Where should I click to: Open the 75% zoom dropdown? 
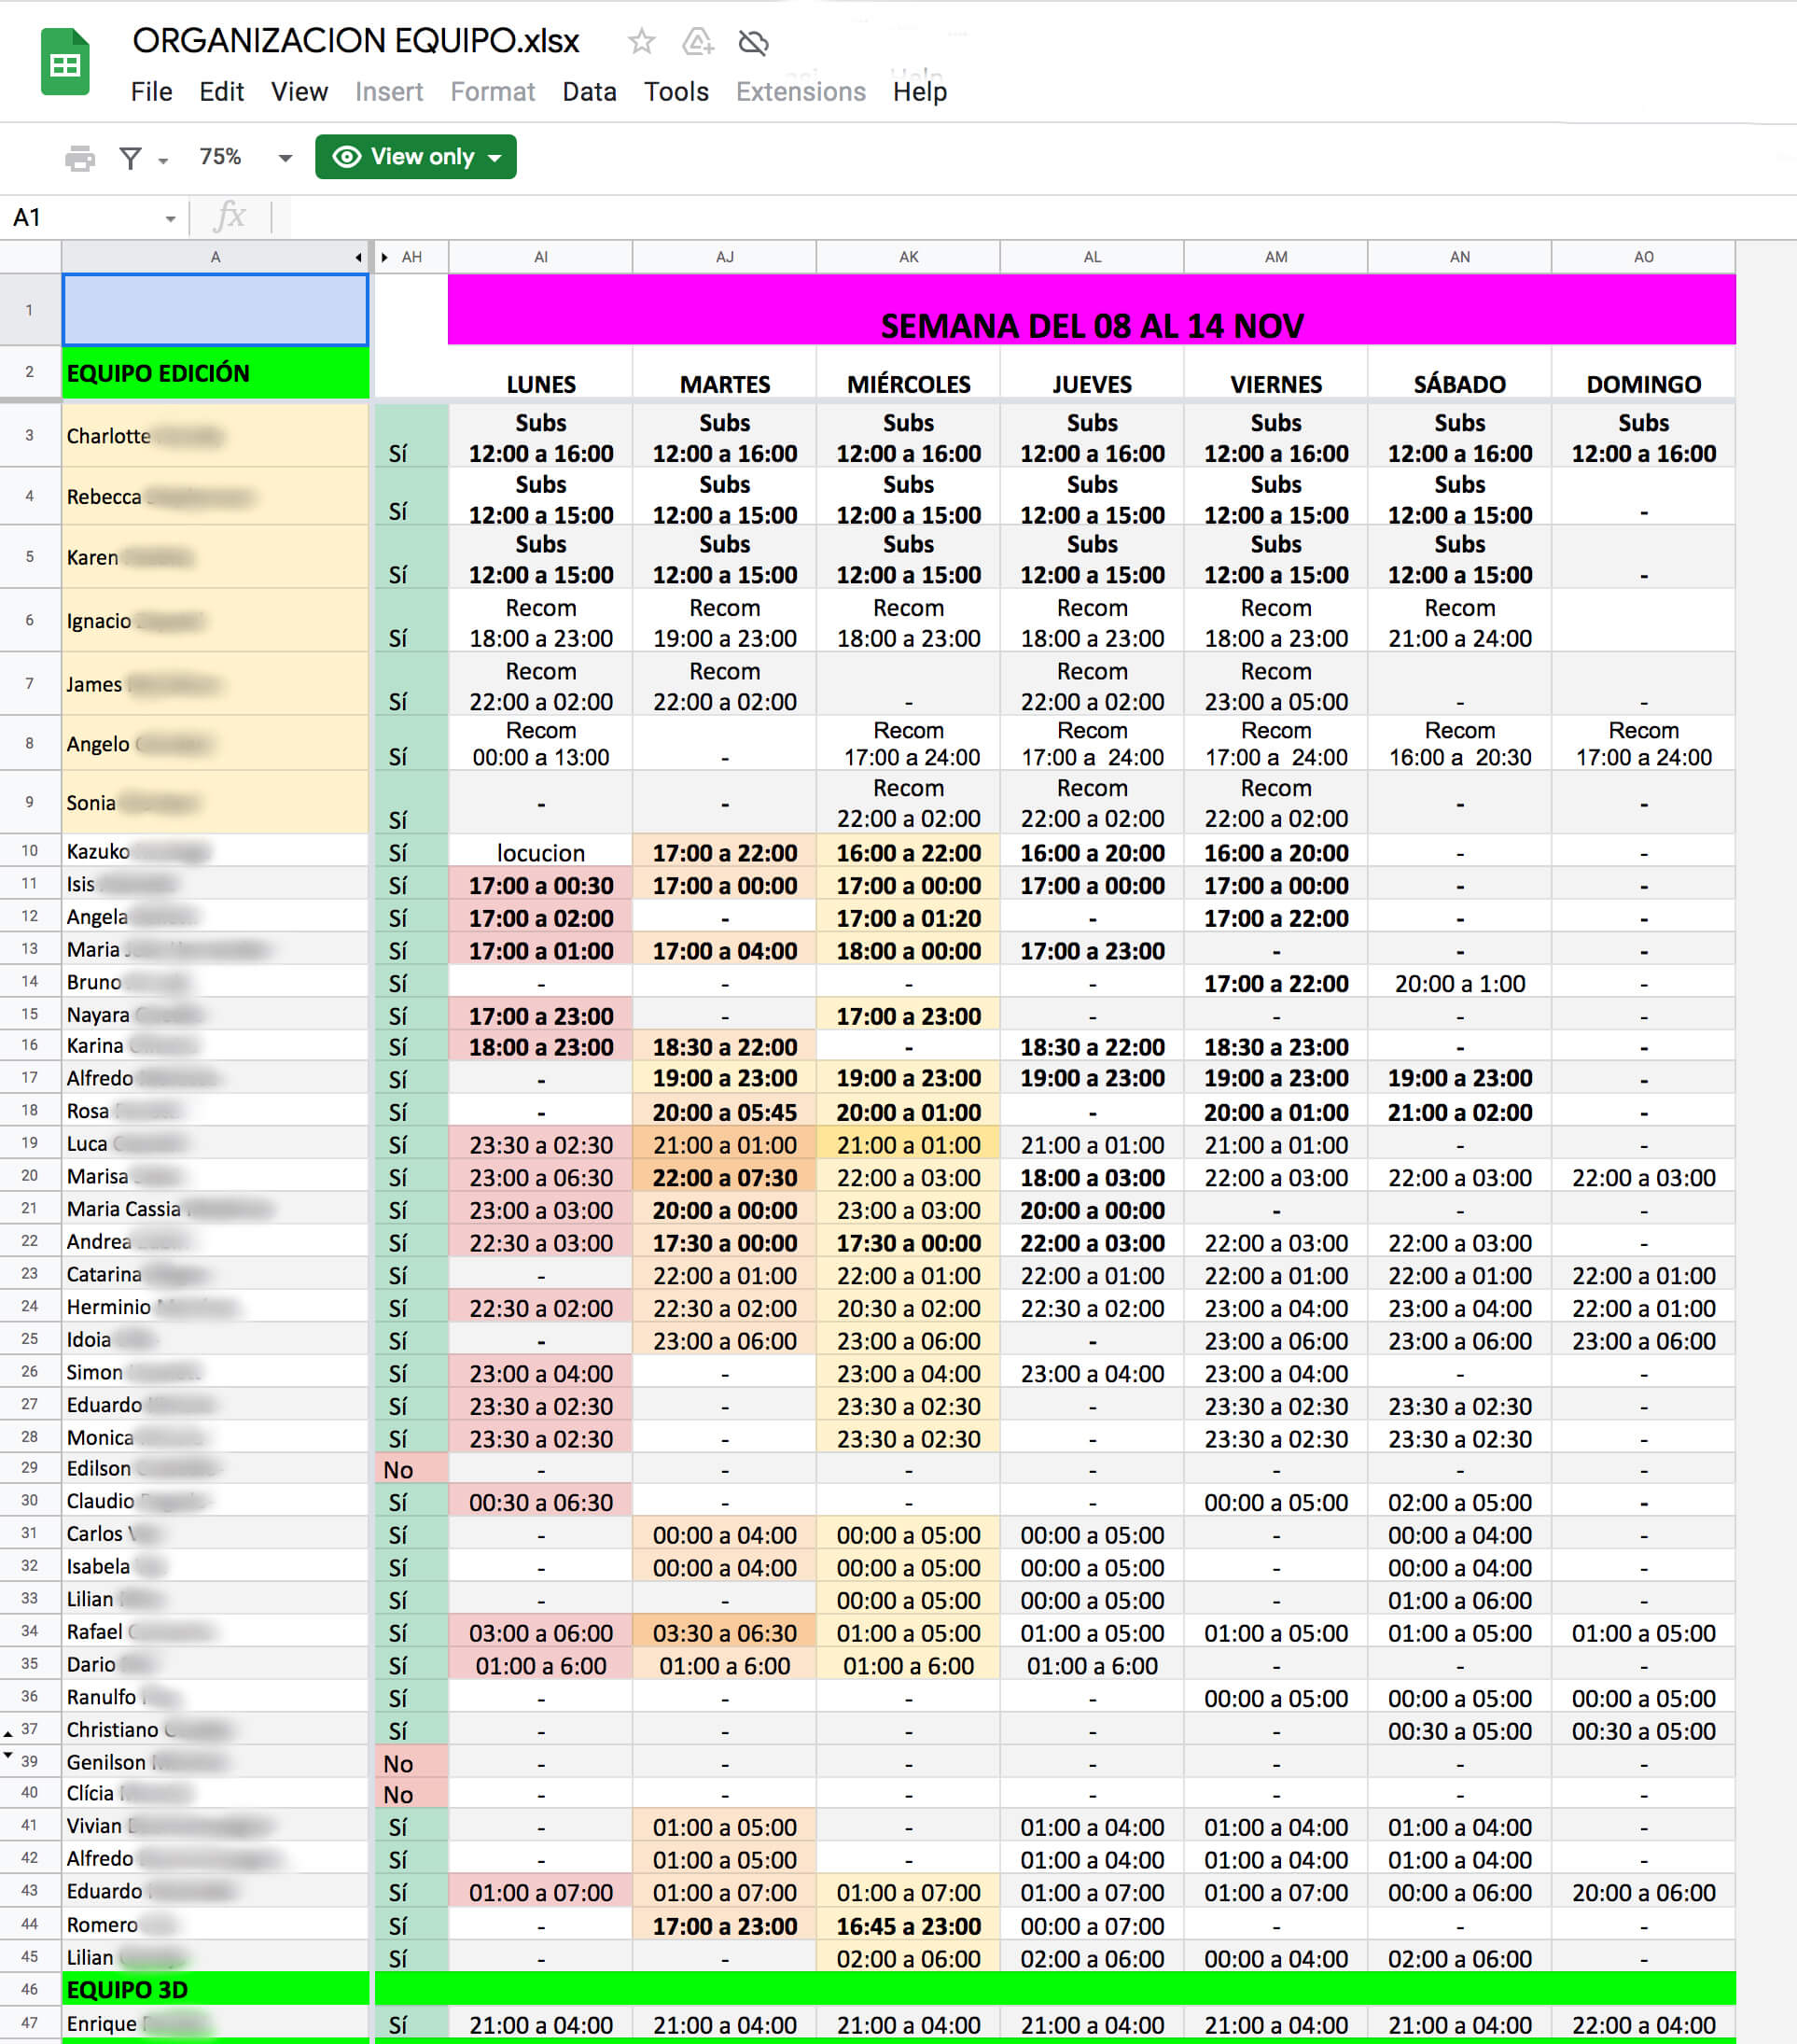(x=285, y=158)
